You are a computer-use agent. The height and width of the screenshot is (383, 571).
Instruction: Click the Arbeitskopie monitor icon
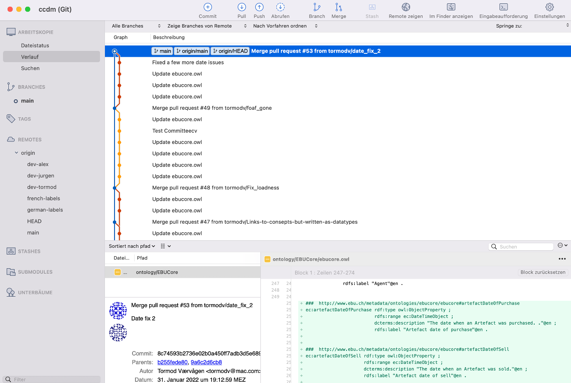pos(11,32)
